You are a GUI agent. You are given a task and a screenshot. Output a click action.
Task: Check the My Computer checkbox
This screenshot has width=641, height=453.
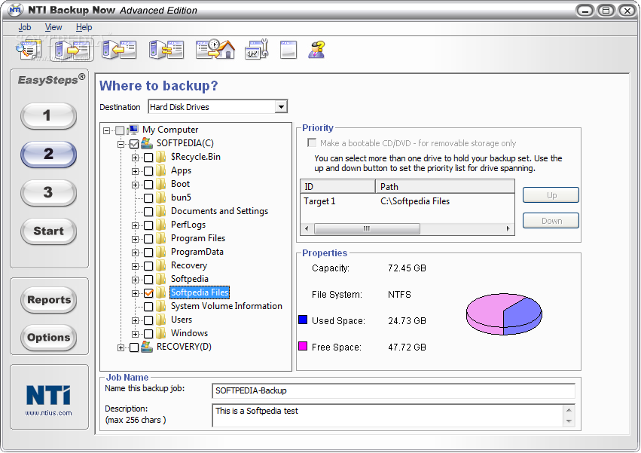[x=120, y=130]
